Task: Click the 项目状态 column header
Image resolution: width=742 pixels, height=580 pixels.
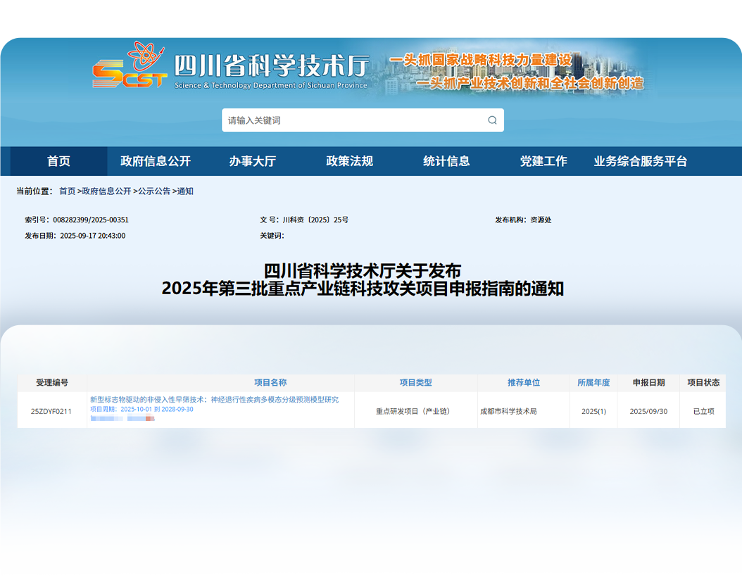Action: pyautogui.click(x=703, y=383)
